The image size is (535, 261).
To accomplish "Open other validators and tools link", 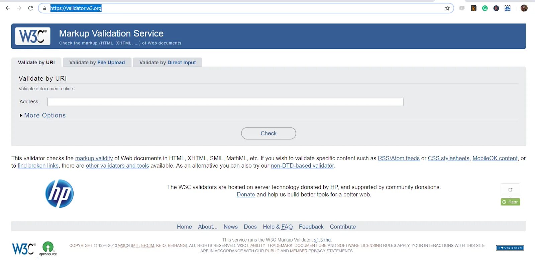I will click(x=117, y=166).
